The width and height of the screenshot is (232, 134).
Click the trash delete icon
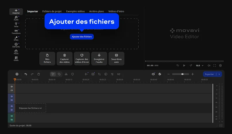[39, 74]
